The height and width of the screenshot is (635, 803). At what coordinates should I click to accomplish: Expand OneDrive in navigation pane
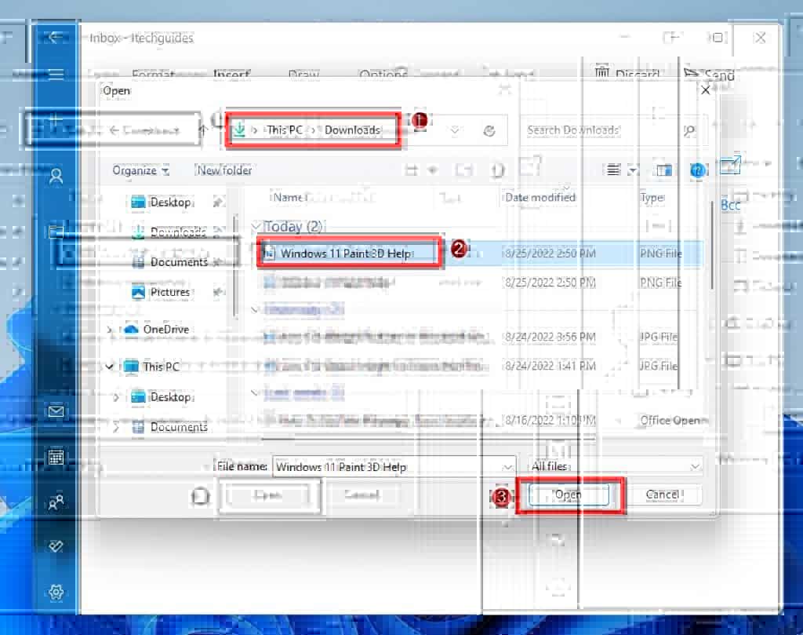tap(110, 330)
